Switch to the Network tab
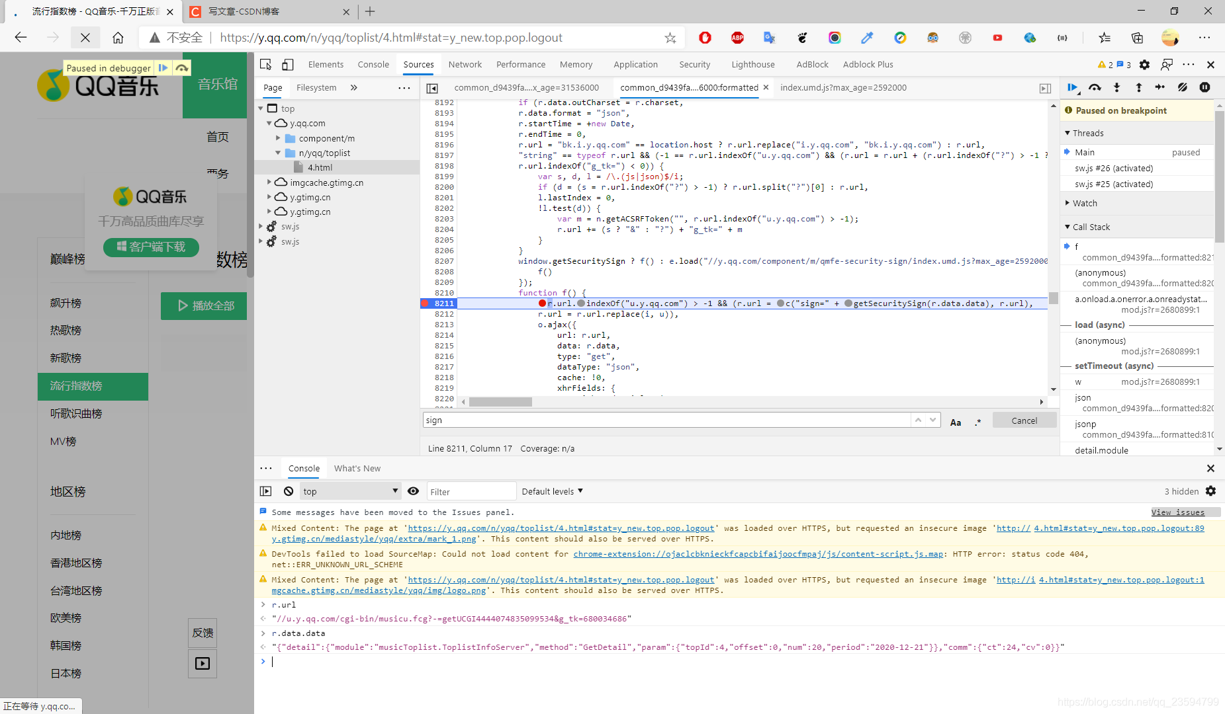This screenshot has height=714, width=1225. pyautogui.click(x=465, y=64)
